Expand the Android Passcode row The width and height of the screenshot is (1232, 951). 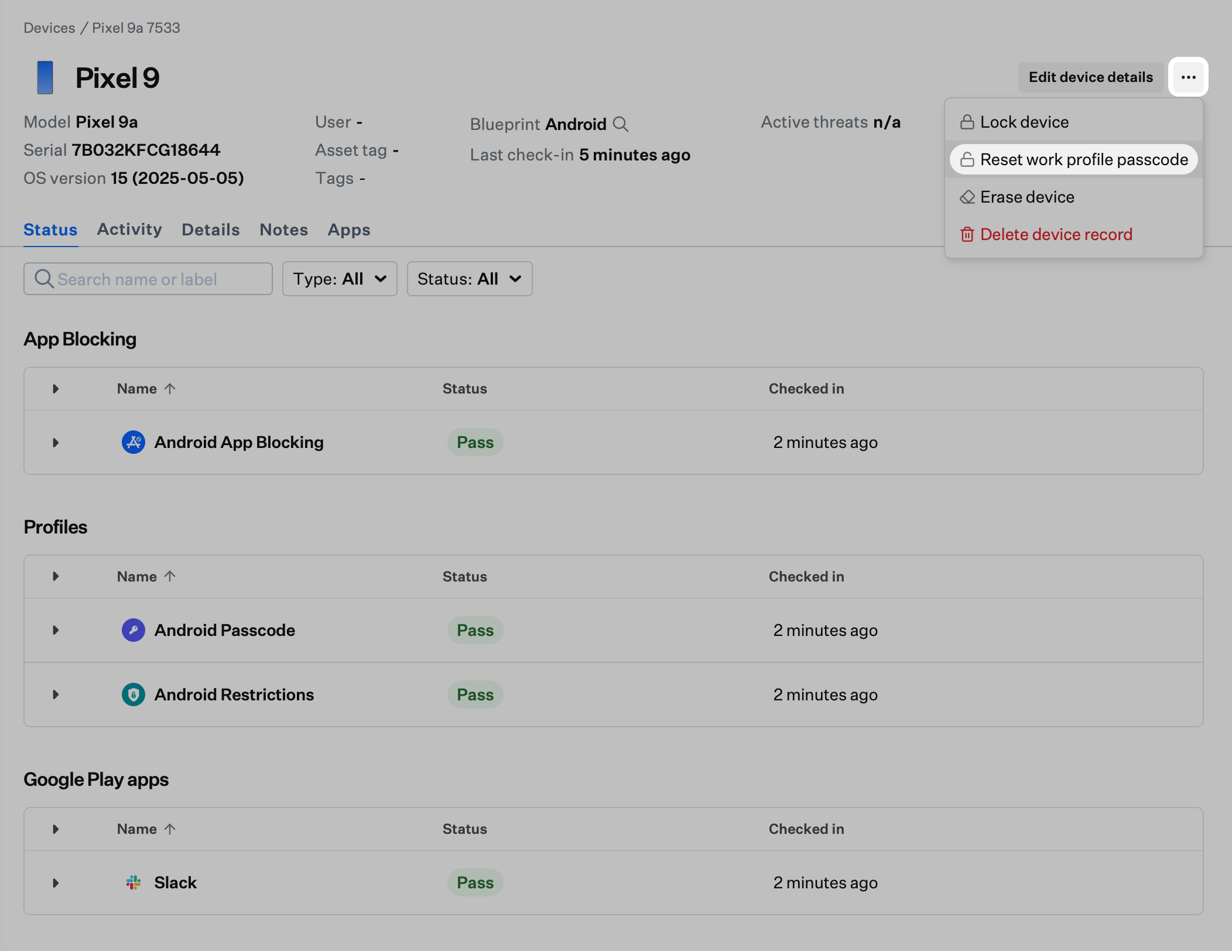(56, 630)
